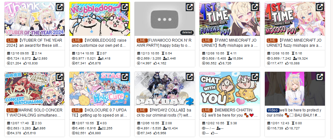Open the VTUBER OF THE YEAR 2024 thumbnail
This screenshot has width=333, height=139.
click(x=35, y=19)
